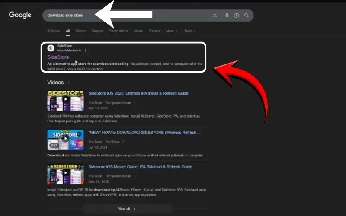
Task: Expand the More search filters dropdown
Action: tap(172, 31)
